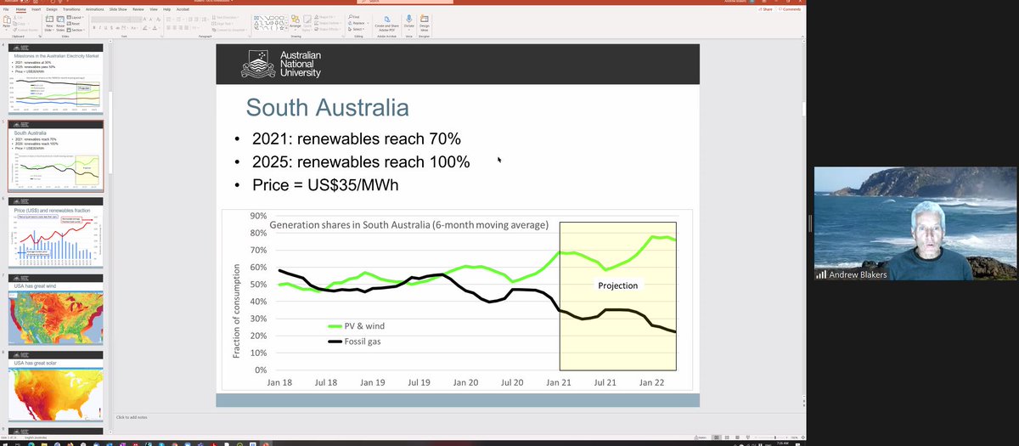The height and width of the screenshot is (446, 1019).
Task: Click the Comments button
Action: (x=791, y=9)
